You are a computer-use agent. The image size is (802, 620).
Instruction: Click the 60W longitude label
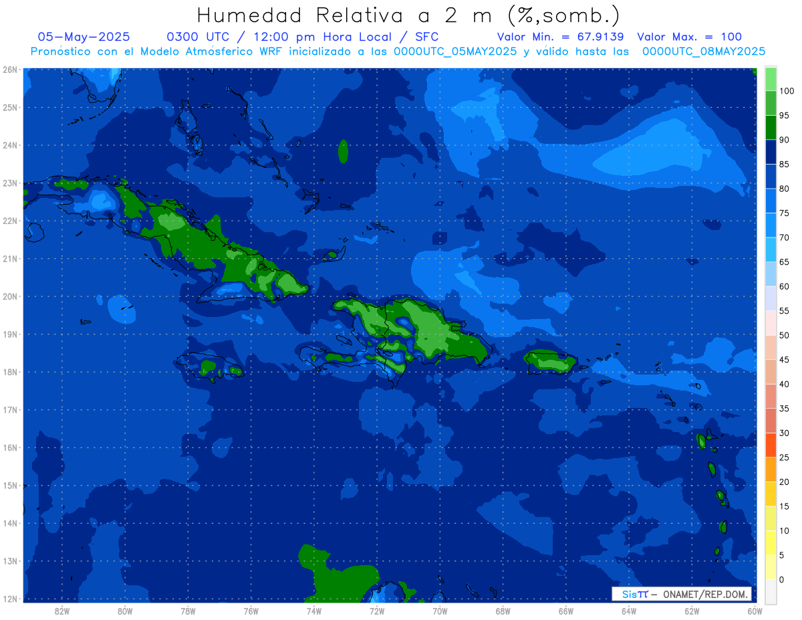click(755, 611)
